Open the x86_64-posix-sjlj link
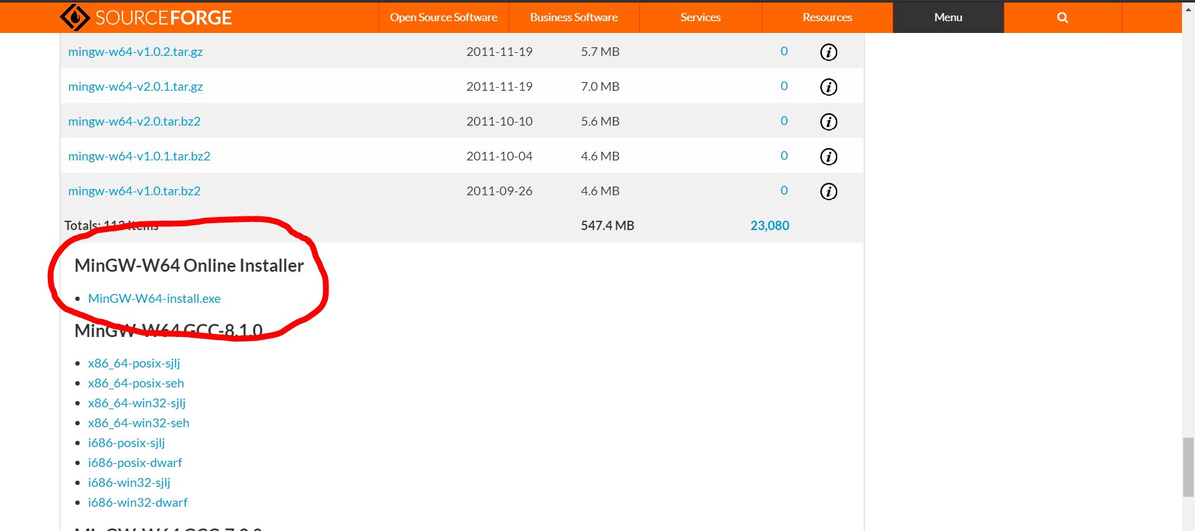The width and height of the screenshot is (1195, 531). 134,363
